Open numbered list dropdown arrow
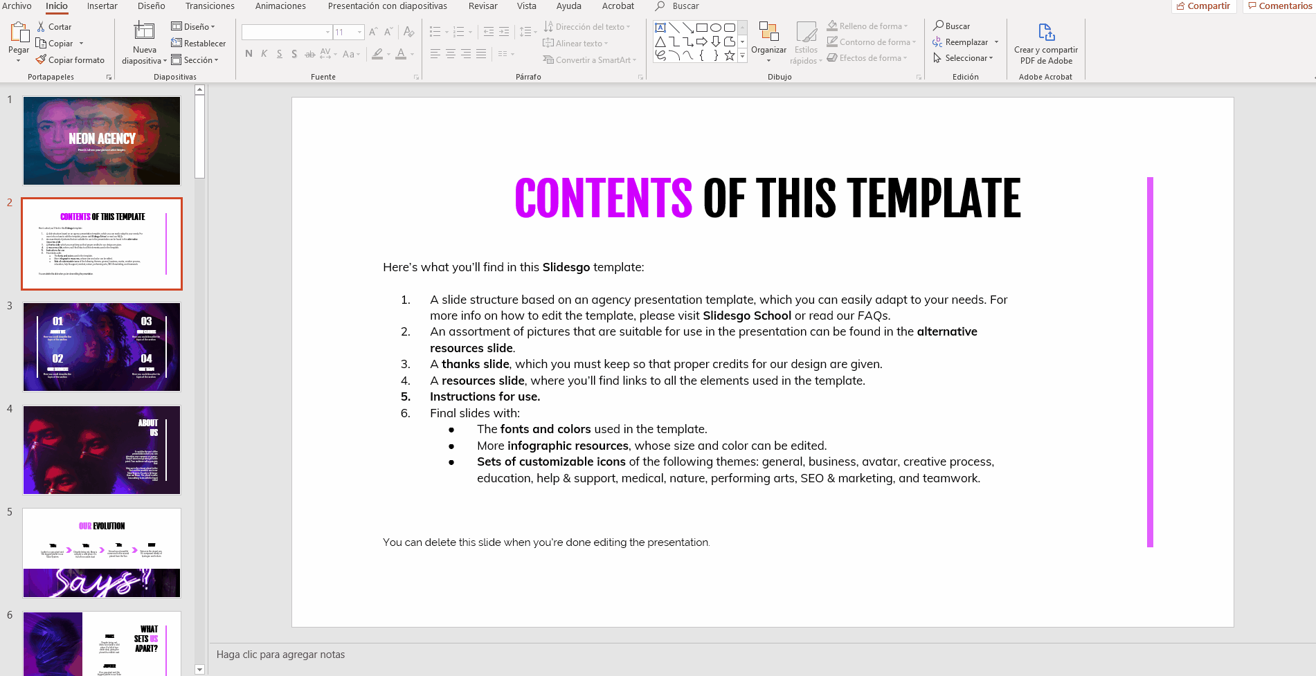This screenshot has width=1316, height=676. pos(470,32)
